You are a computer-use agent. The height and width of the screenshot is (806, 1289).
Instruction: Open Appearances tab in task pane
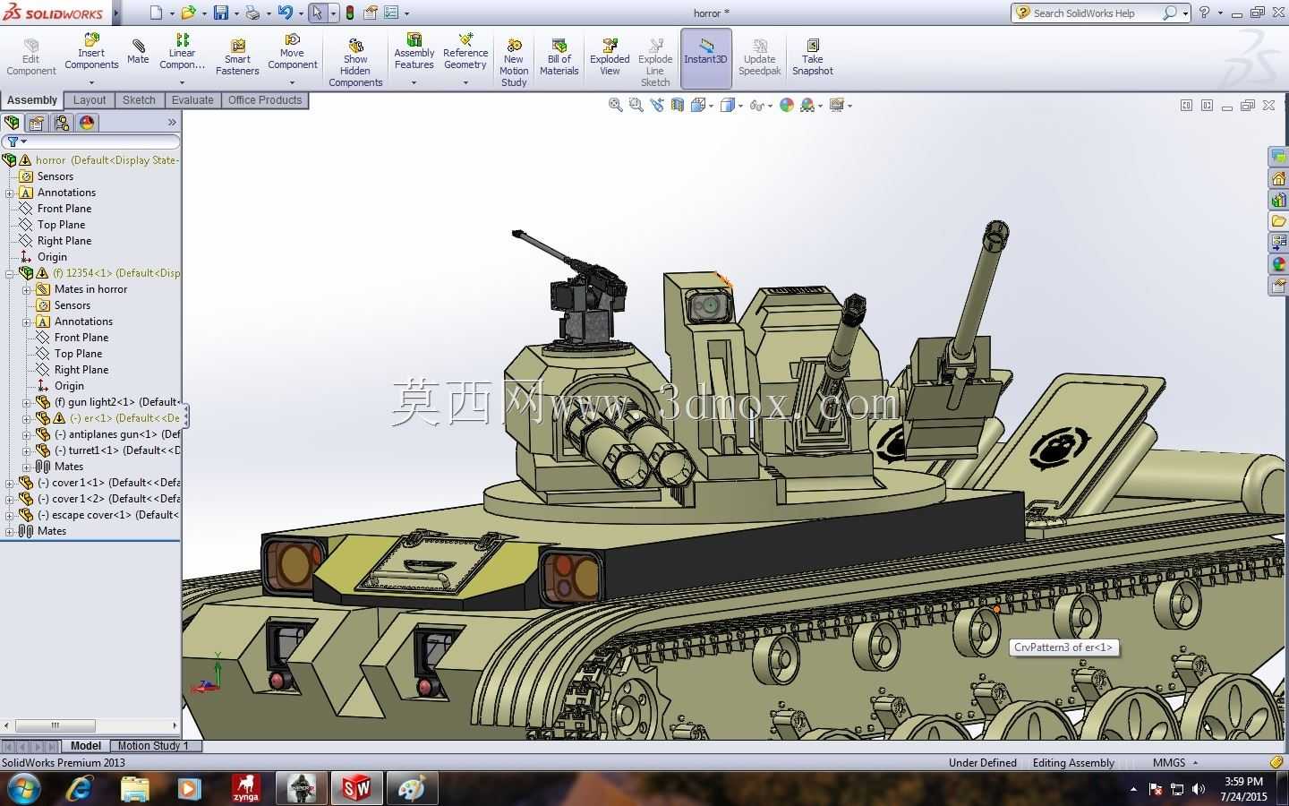pos(1278,264)
